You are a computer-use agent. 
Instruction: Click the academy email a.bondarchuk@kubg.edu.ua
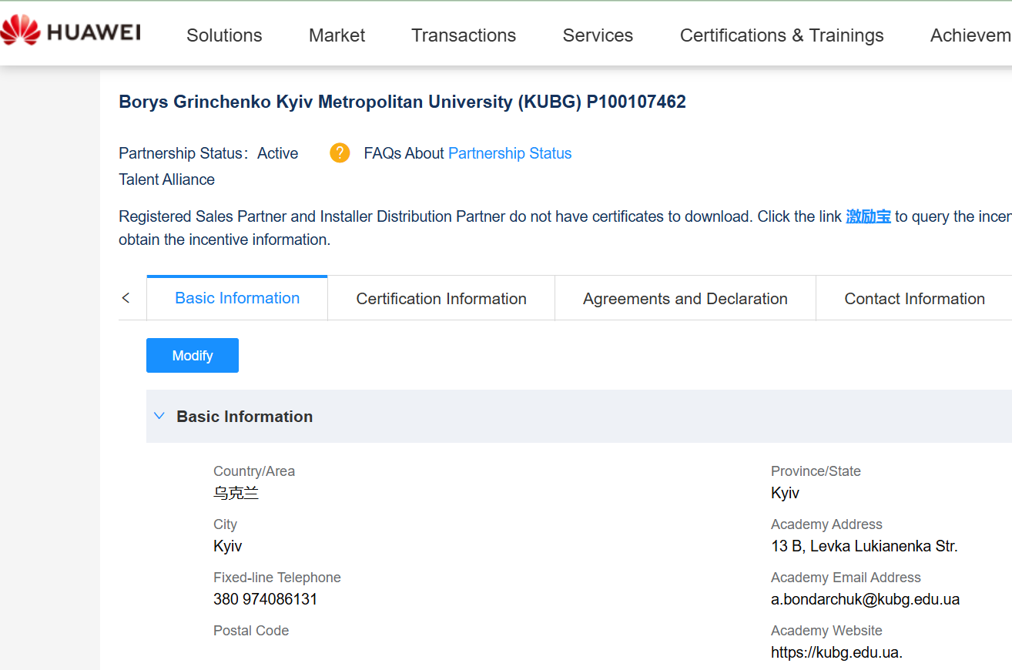point(865,599)
